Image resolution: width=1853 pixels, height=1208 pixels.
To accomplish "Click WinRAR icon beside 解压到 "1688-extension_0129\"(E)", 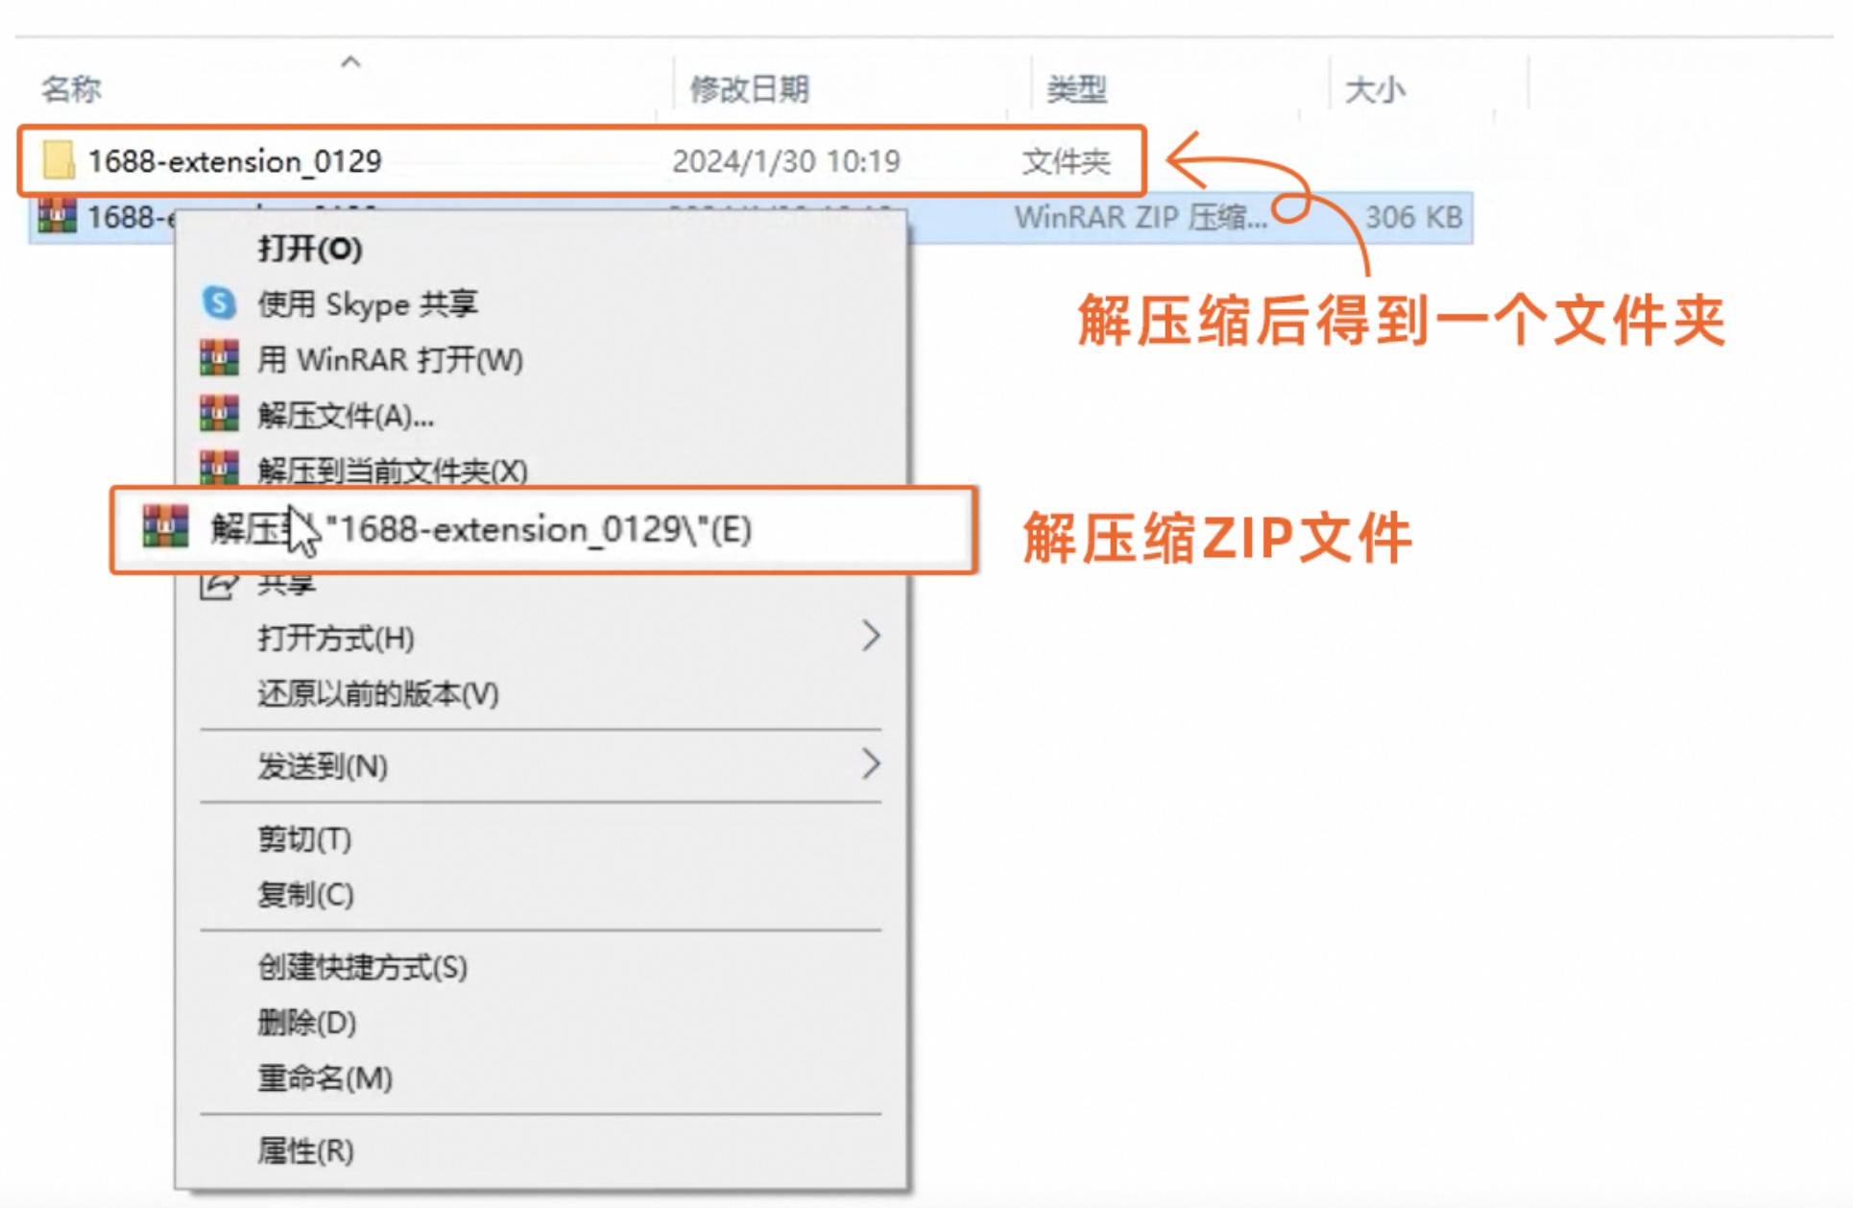I will (x=165, y=527).
